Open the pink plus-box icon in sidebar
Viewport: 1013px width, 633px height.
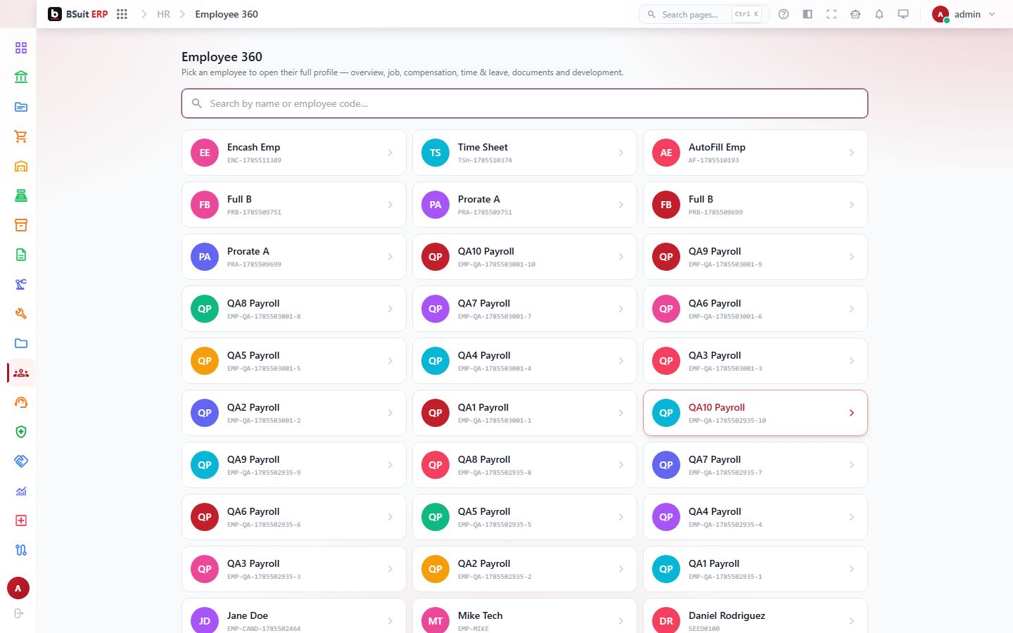21,520
